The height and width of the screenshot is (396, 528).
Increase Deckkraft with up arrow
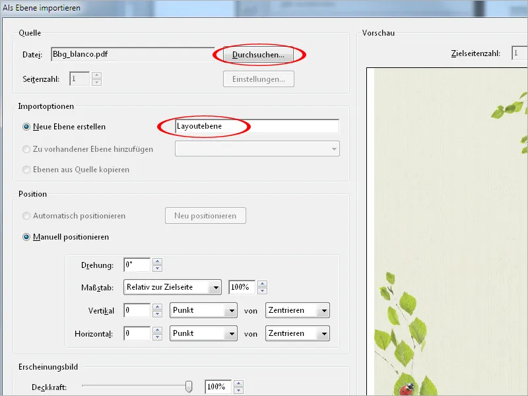point(238,383)
